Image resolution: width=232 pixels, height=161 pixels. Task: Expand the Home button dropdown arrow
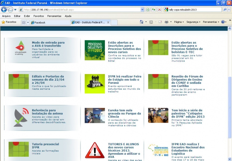pos(146,22)
